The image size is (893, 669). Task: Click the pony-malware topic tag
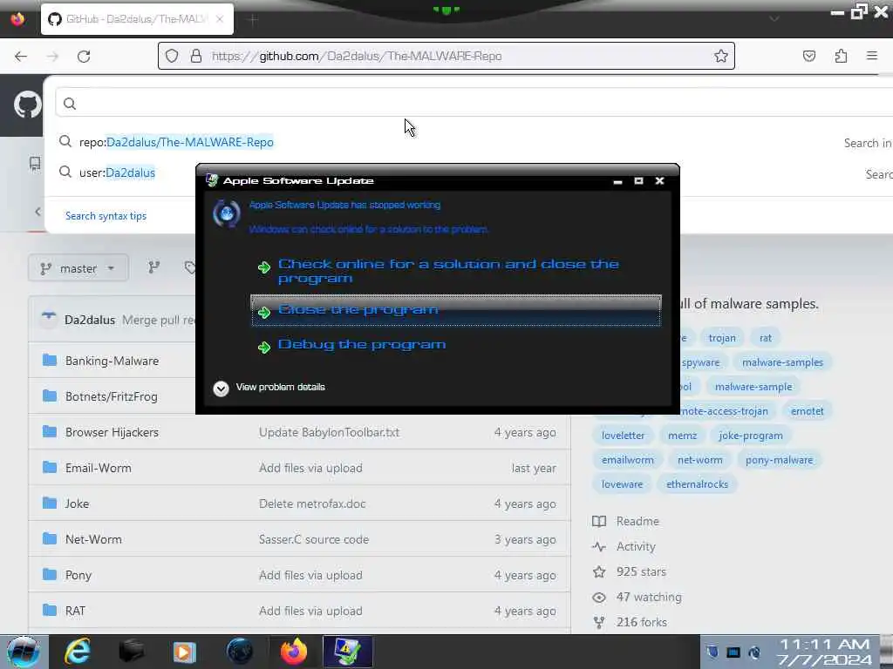point(779,460)
